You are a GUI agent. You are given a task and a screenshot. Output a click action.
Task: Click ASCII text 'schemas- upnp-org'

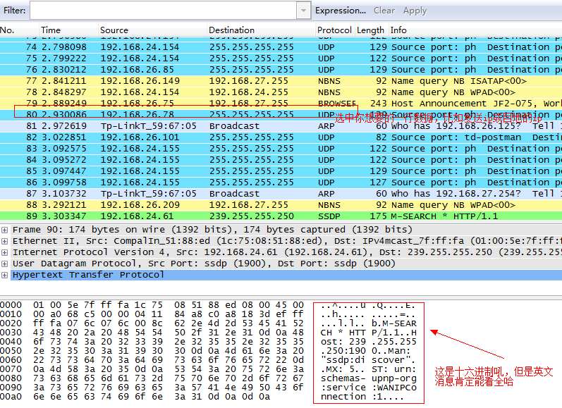click(369, 378)
